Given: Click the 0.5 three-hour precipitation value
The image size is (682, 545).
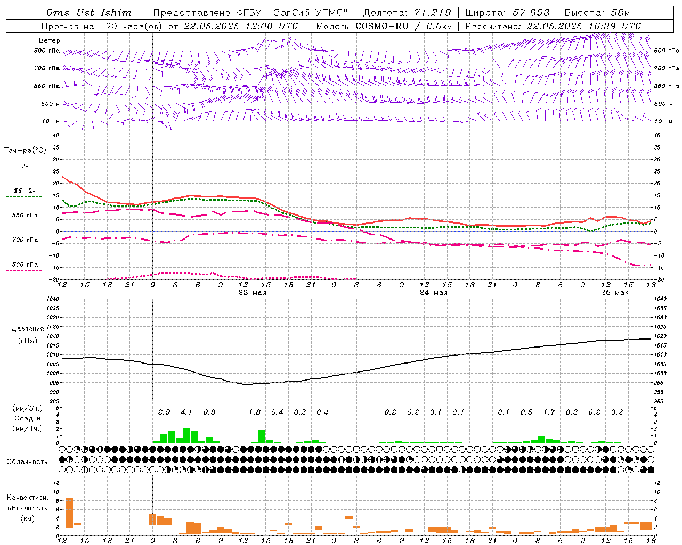Looking at the screenshot, I should 526,412.
